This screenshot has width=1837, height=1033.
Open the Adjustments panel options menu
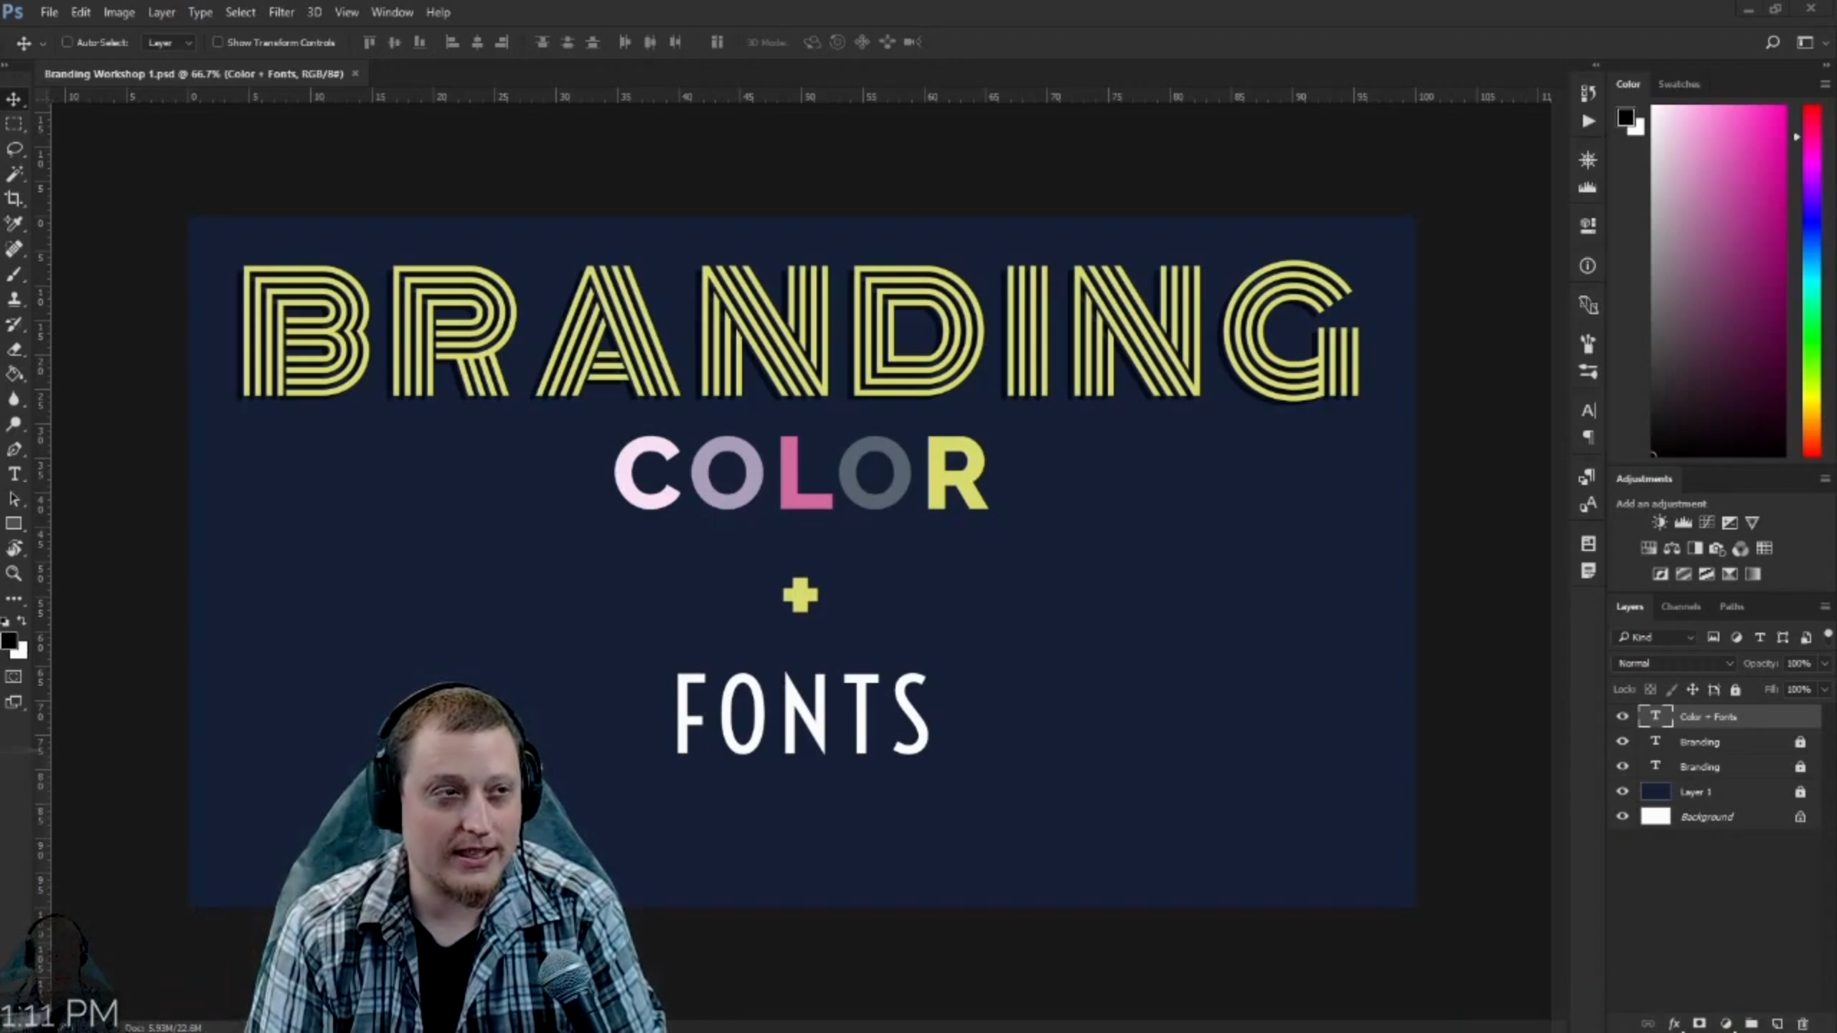[x=1825, y=478]
